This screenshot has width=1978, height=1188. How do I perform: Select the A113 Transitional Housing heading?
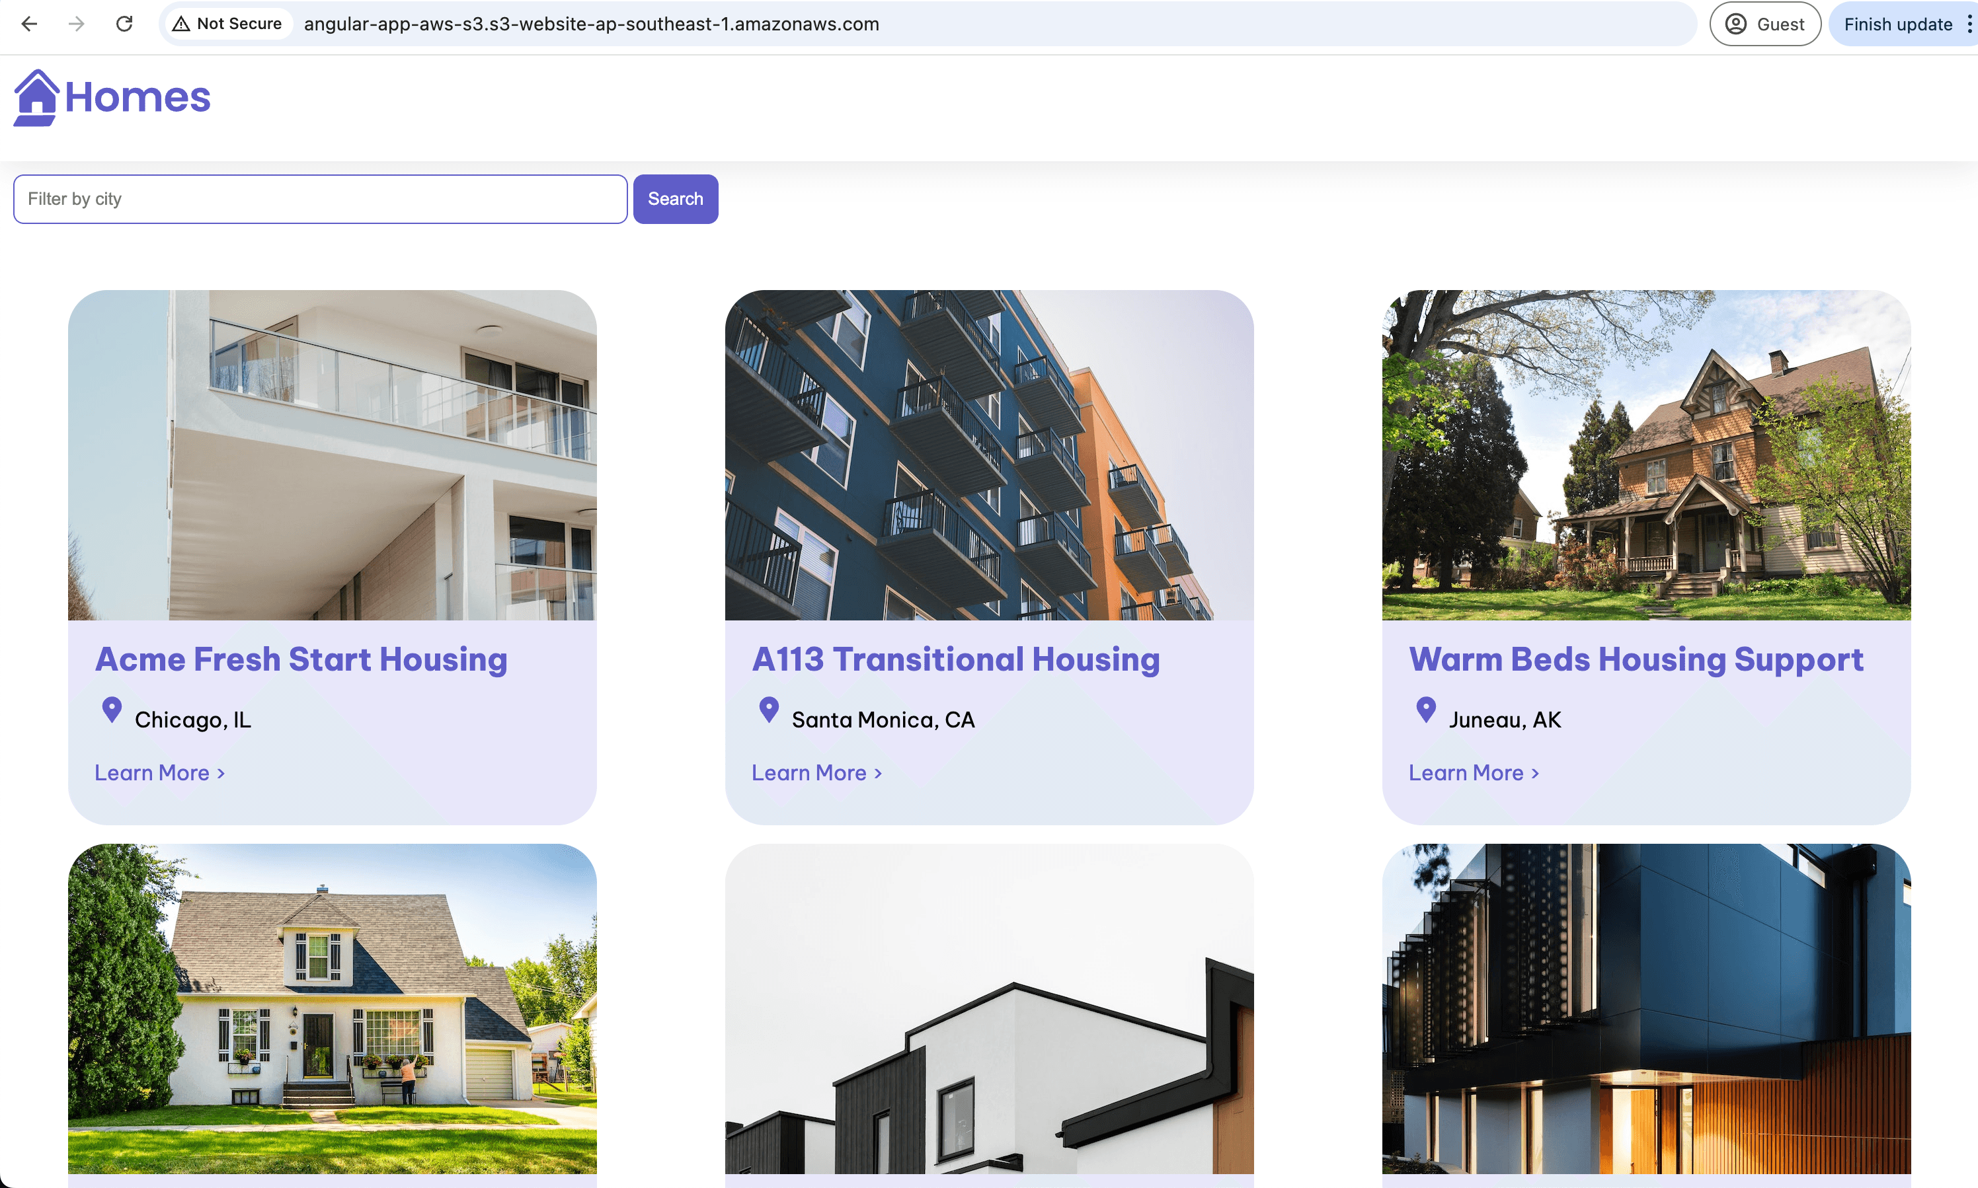pyautogui.click(x=955, y=659)
